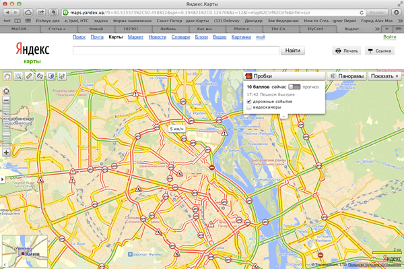Select the hand pan tool
This screenshot has height=269, width=404.
7,76
